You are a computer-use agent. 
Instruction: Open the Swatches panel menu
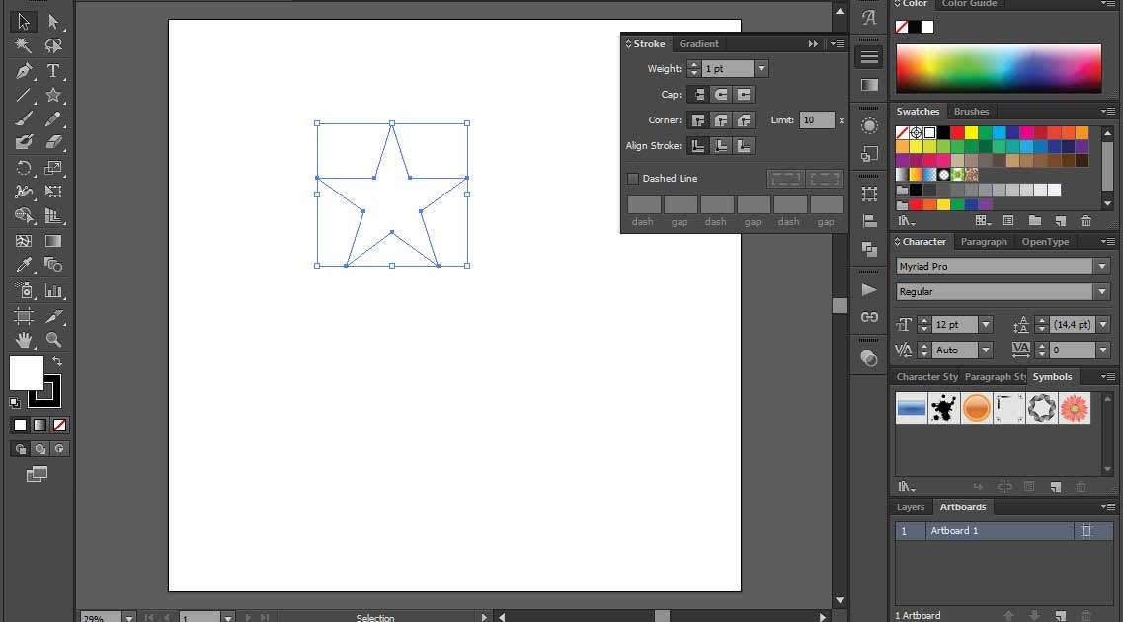point(1106,111)
